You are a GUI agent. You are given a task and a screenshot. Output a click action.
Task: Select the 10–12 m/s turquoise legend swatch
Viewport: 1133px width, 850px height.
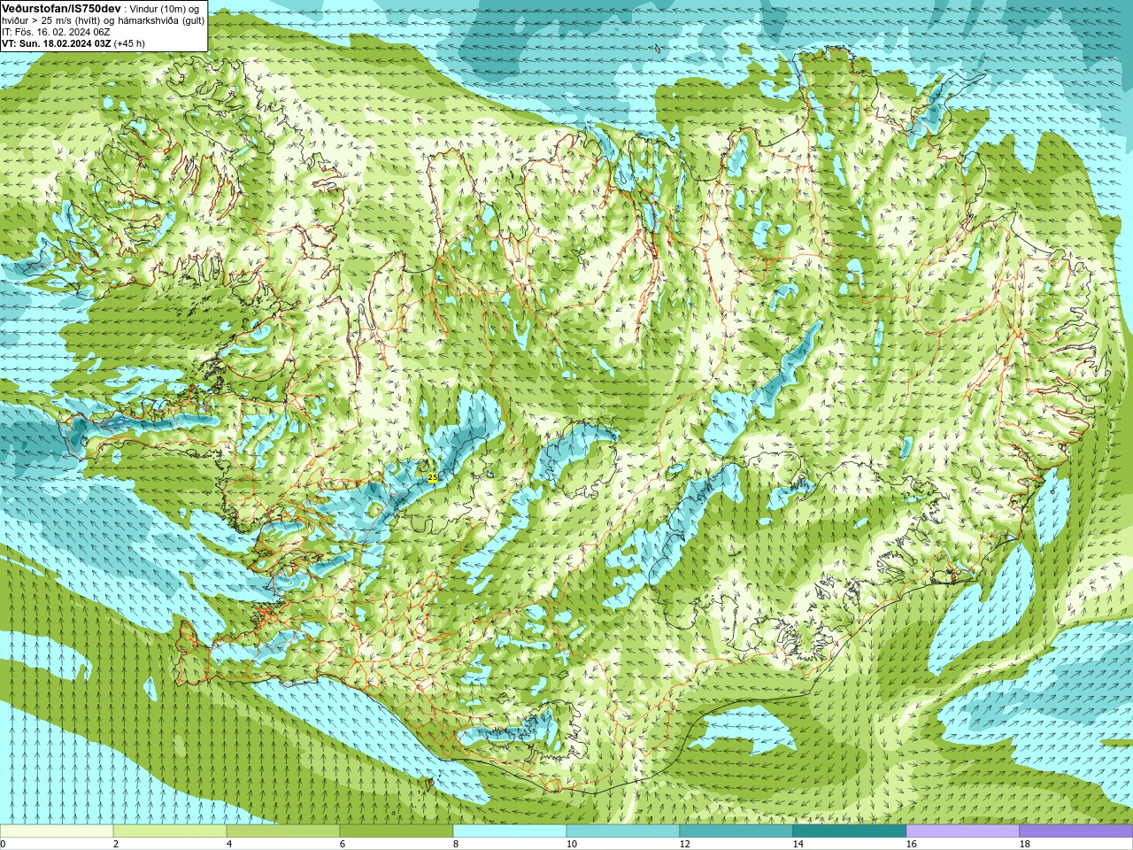[x=623, y=831]
